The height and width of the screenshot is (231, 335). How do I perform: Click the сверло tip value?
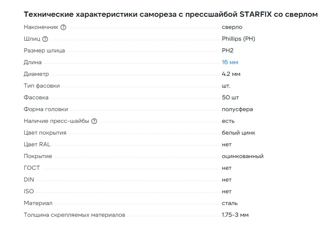point(232,27)
